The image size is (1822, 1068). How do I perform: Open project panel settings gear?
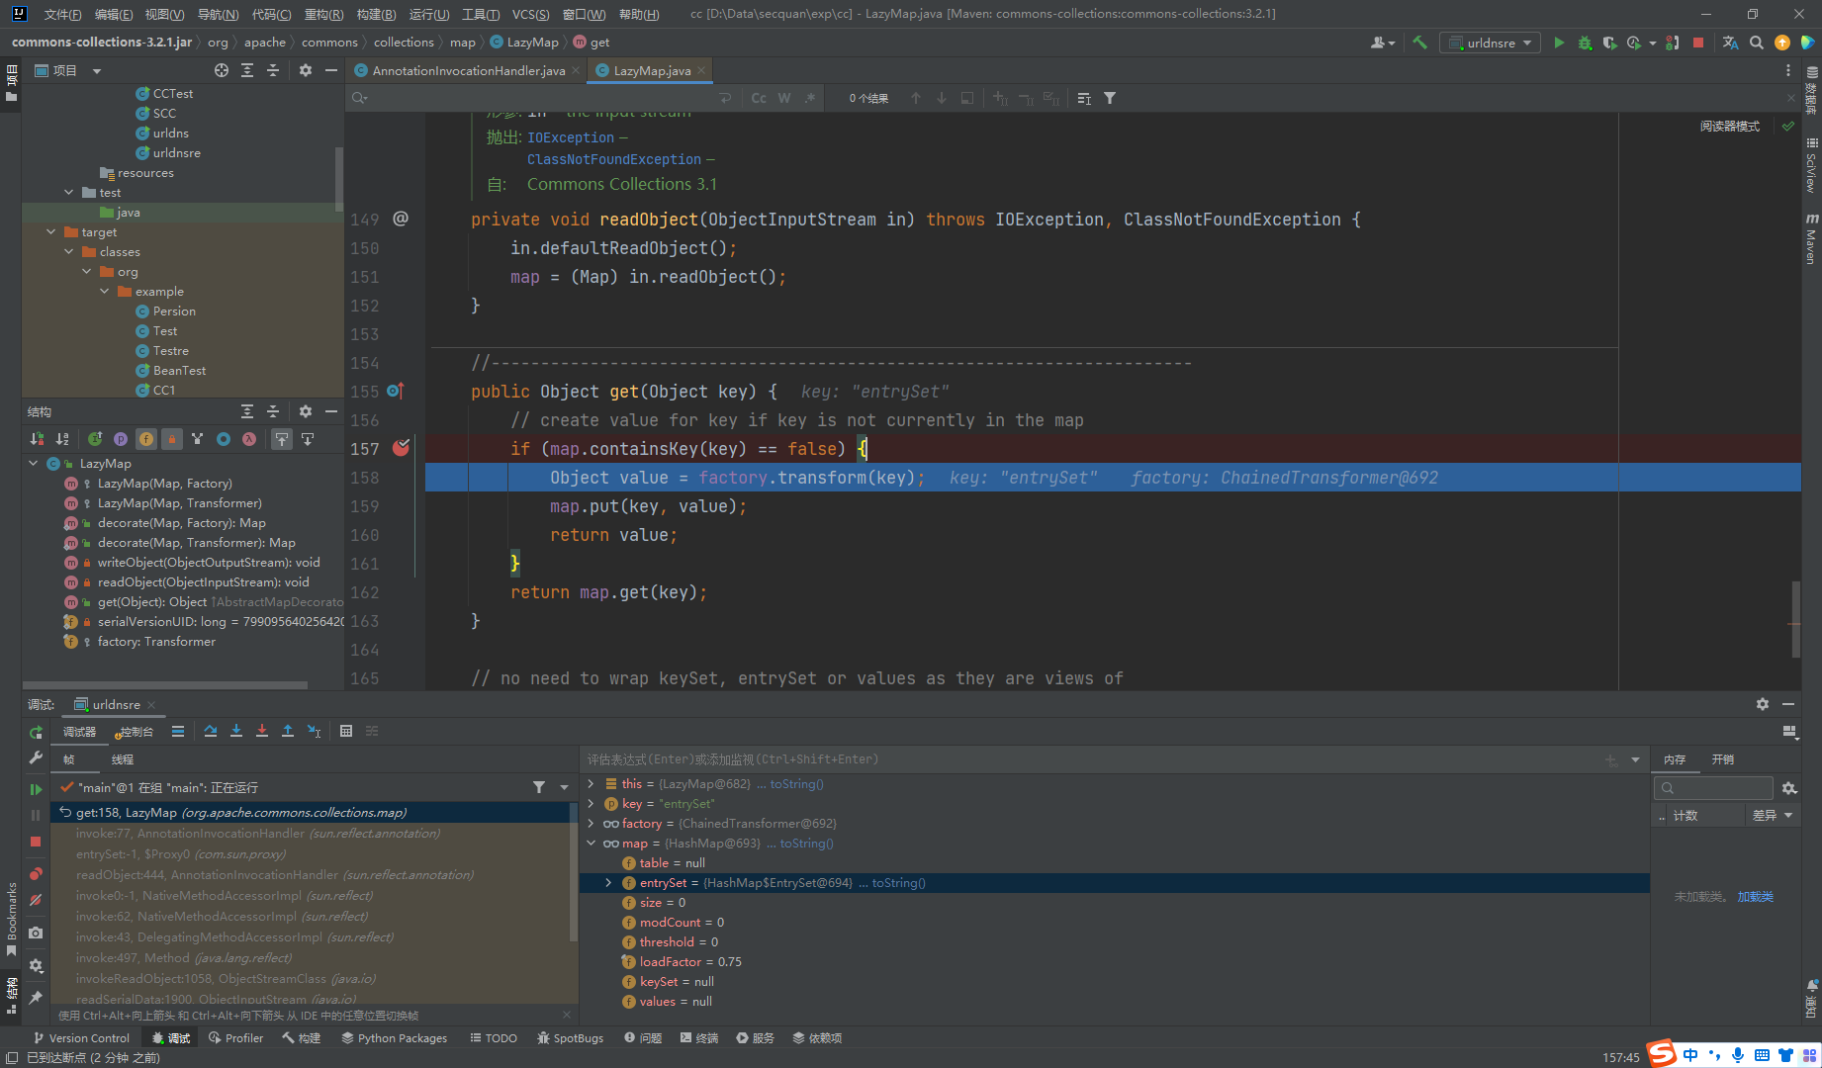(x=306, y=70)
